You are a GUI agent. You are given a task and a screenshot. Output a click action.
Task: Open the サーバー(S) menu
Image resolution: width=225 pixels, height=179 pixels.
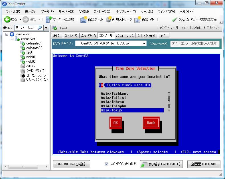(66, 12)
